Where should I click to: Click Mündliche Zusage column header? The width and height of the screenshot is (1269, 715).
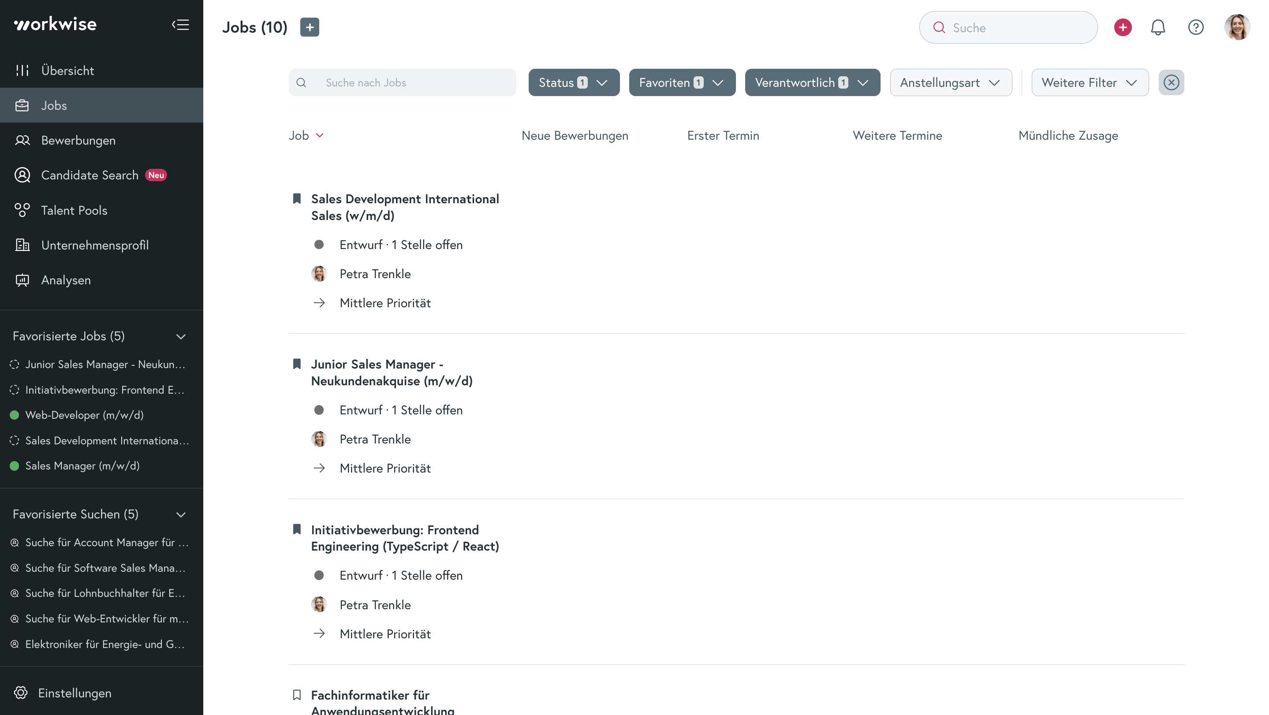(x=1068, y=135)
